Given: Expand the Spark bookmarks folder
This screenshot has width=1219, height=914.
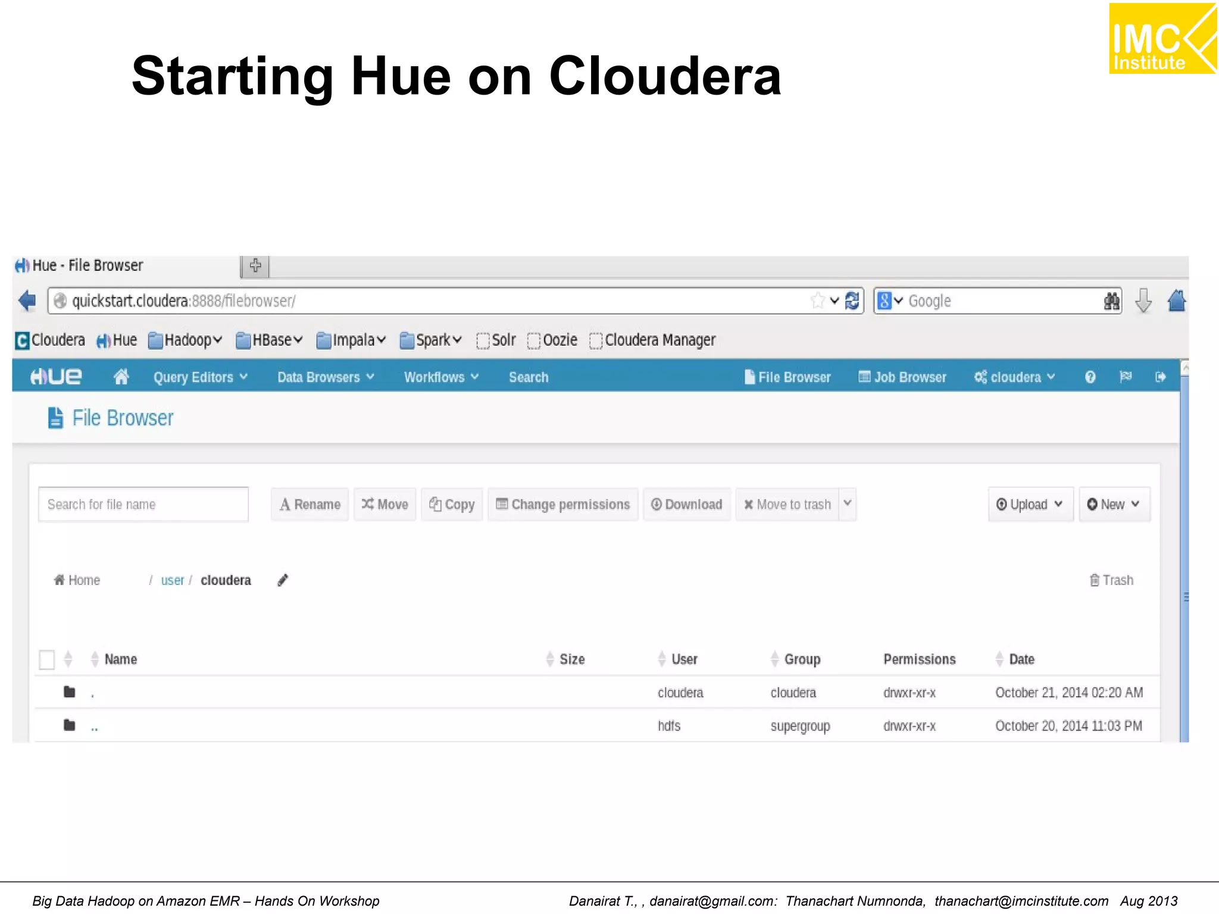Looking at the screenshot, I should [x=431, y=340].
